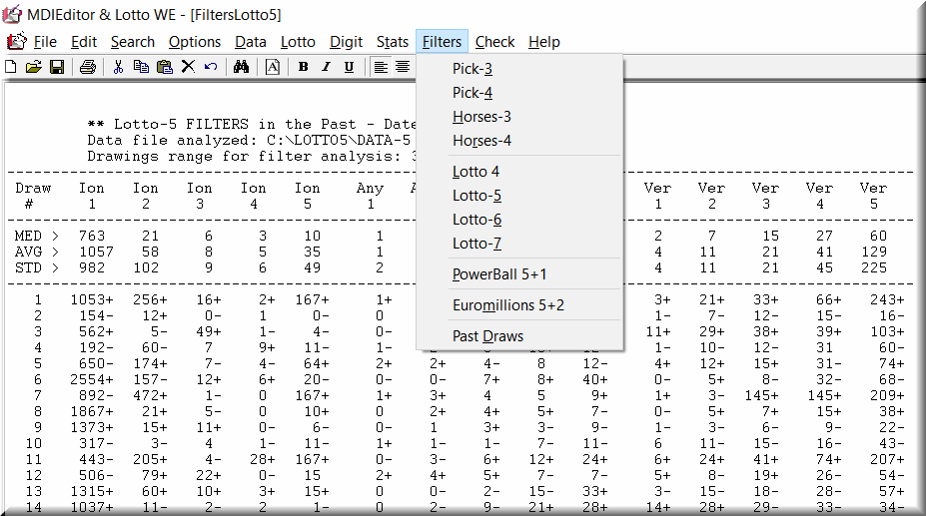Open the Help menu
The width and height of the screenshot is (926, 516).
[543, 42]
